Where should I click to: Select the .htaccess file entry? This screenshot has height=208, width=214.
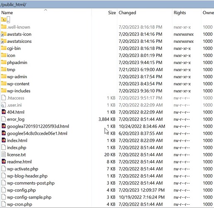click(16, 98)
